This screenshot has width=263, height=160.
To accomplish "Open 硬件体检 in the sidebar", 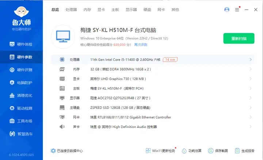I will pos(21,44).
